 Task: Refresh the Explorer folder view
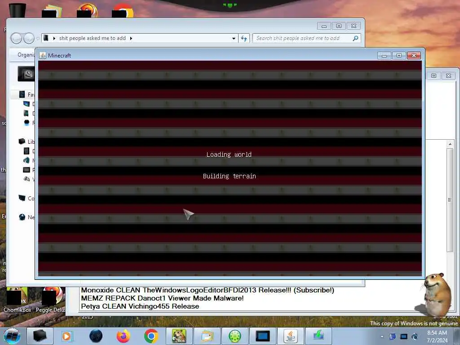tap(244, 39)
